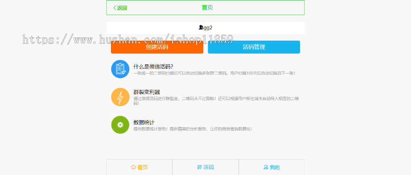Click description starting 提供数据统计报告

click(x=193, y=129)
